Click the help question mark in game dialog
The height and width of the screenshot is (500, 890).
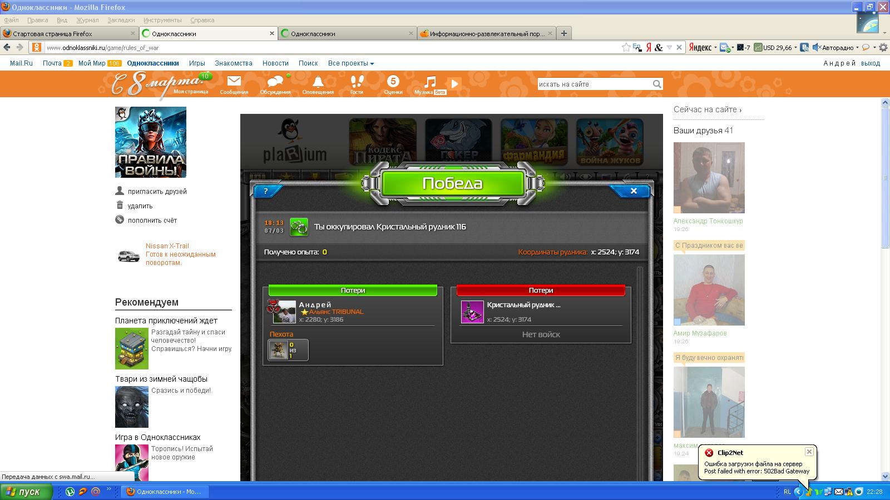coord(266,191)
